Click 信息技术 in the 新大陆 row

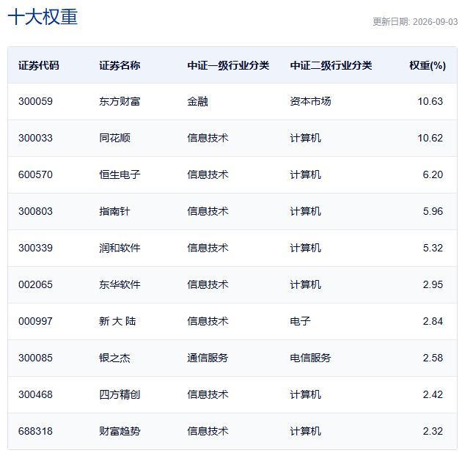tap(208, 321)
